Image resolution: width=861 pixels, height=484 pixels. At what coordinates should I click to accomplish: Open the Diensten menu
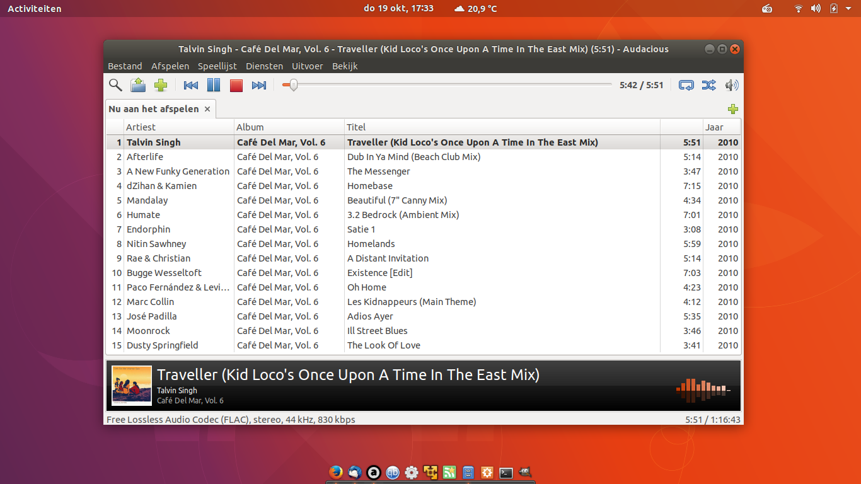pyautogui.click(x=264, y=66)
